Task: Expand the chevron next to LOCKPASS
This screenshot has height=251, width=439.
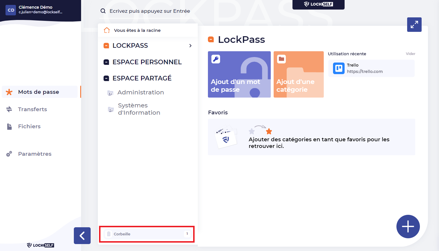Action: (x=190, y=46)
